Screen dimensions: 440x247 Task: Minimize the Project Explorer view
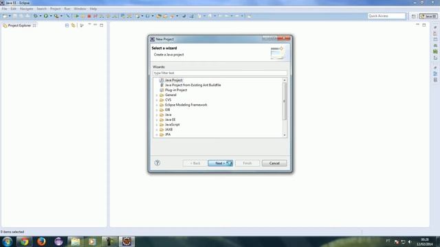pos(96,25)
